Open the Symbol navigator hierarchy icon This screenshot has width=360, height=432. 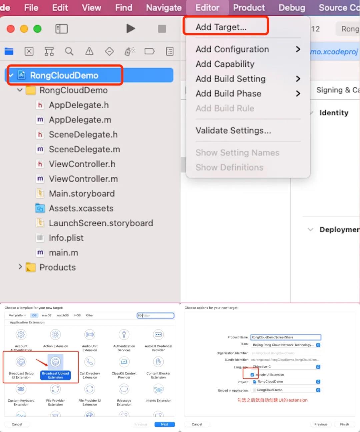(x=49, y=51)
